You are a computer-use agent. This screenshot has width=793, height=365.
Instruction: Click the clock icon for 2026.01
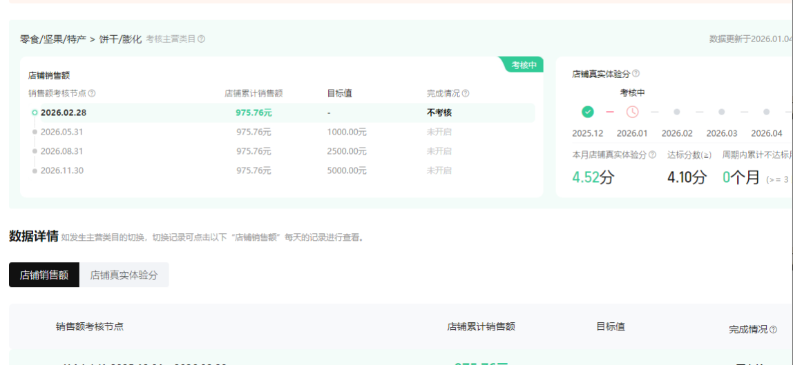(x=632, y=112)
